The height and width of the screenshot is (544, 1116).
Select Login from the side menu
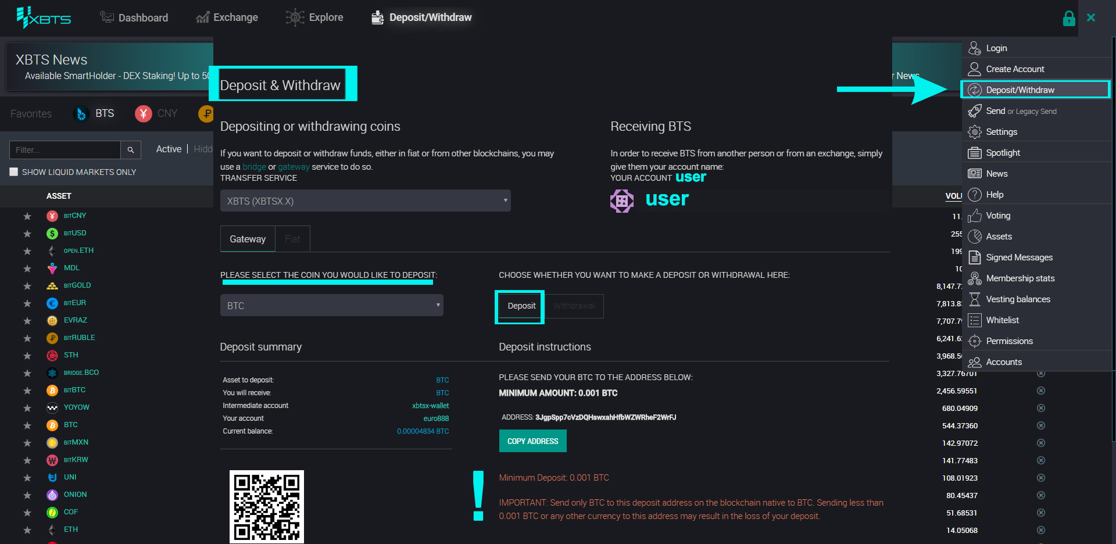(x=1037, y=48)
